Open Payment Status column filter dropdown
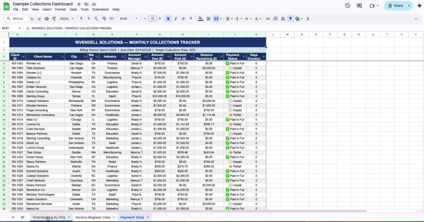424x222 pixels. point(244,56)
